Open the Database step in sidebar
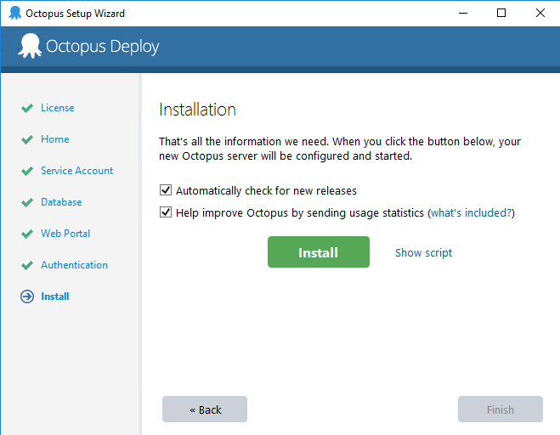Image resolution: width=560 pixels, height=435 pixels. (61, 202)
